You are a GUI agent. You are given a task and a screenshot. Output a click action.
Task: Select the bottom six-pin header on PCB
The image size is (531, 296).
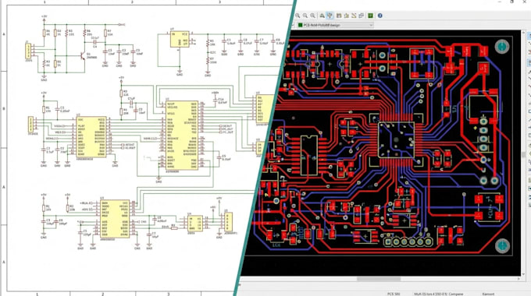click(x=408, y=241)
